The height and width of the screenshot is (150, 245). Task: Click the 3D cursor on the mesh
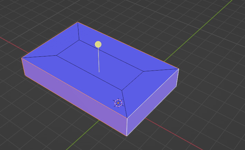[118, 103]
